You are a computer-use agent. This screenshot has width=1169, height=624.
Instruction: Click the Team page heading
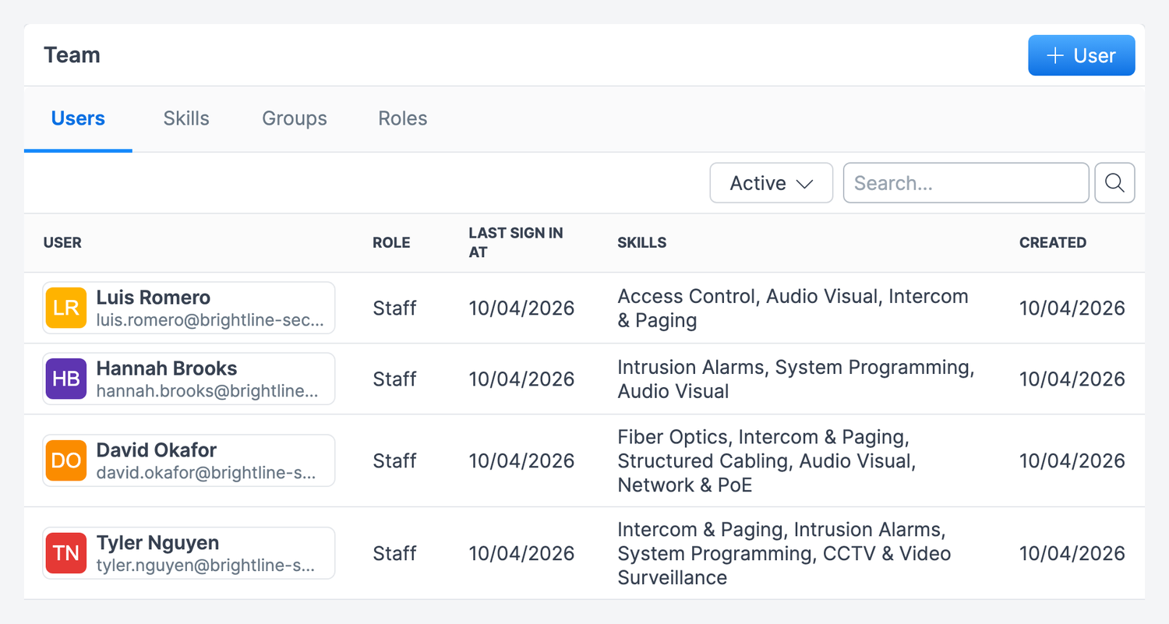[x=72, y=55]
